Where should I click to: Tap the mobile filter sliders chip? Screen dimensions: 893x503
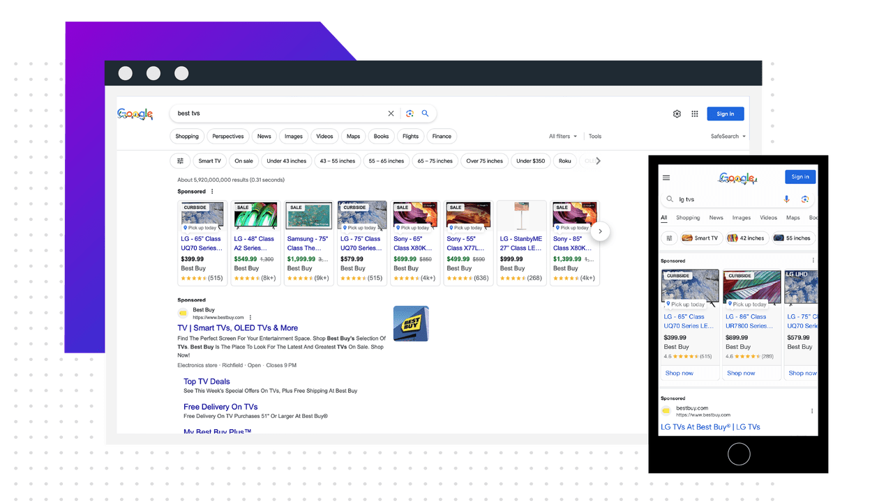coord(669,238)
